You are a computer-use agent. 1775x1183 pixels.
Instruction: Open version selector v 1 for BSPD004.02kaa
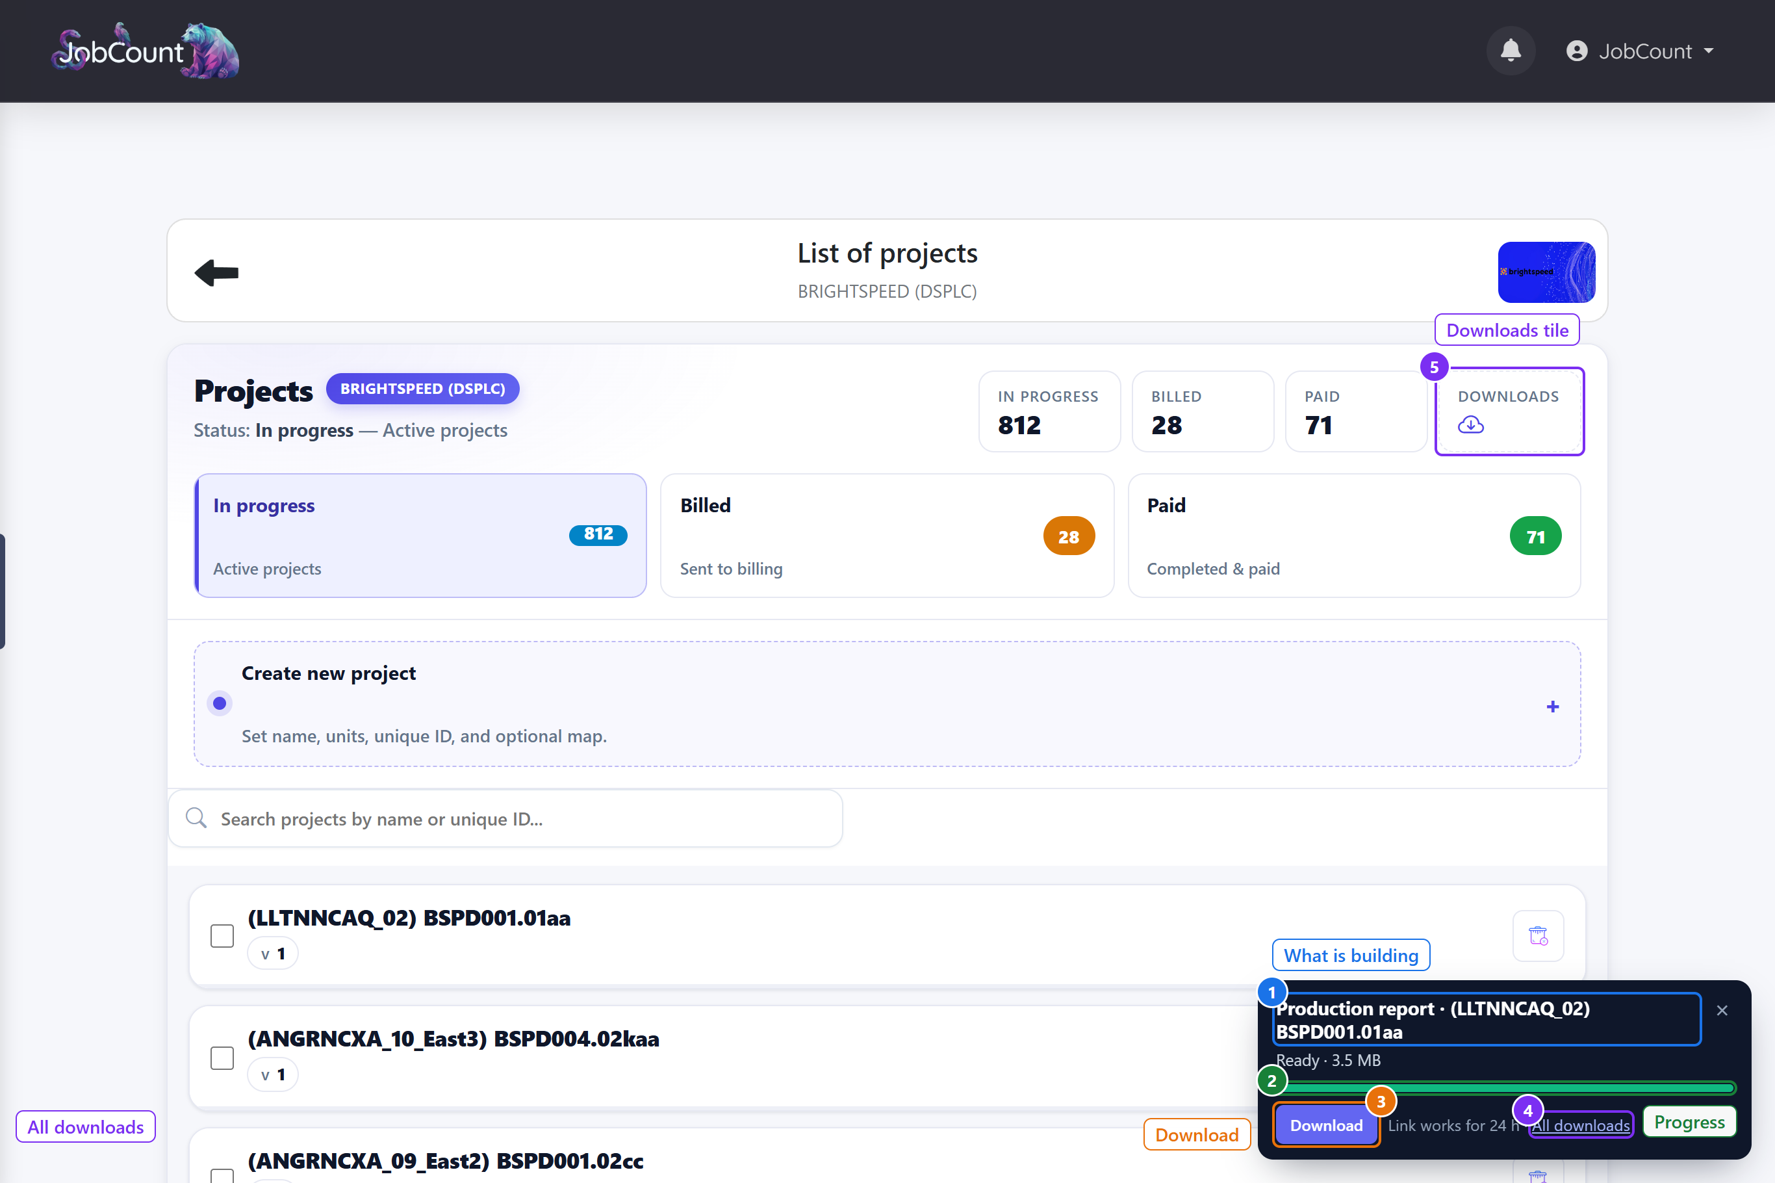tap(273, 1074)
